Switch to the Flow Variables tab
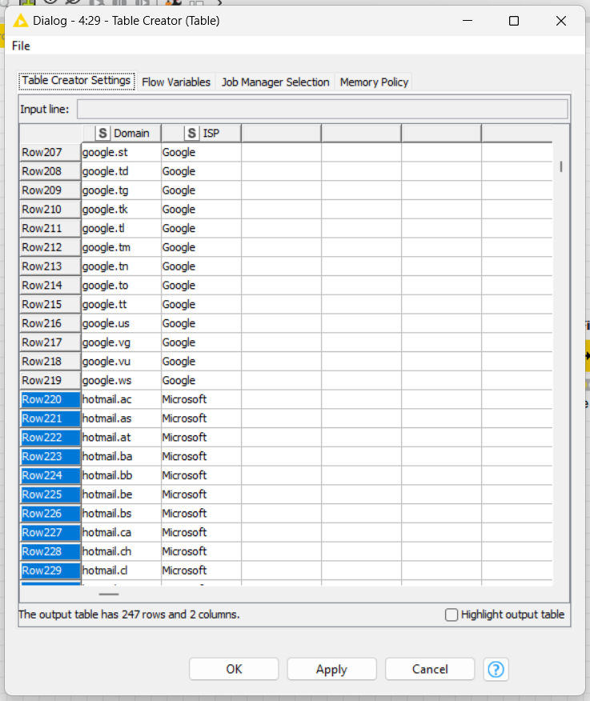Viewport: 590px width, 701px height. click(x=176, y=82)
